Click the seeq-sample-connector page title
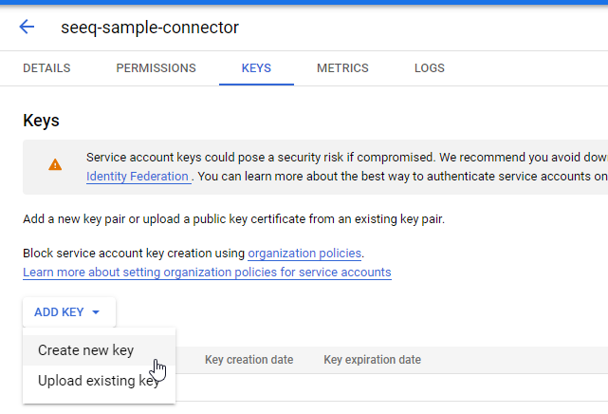608x414 pixels. click(150, 28)
